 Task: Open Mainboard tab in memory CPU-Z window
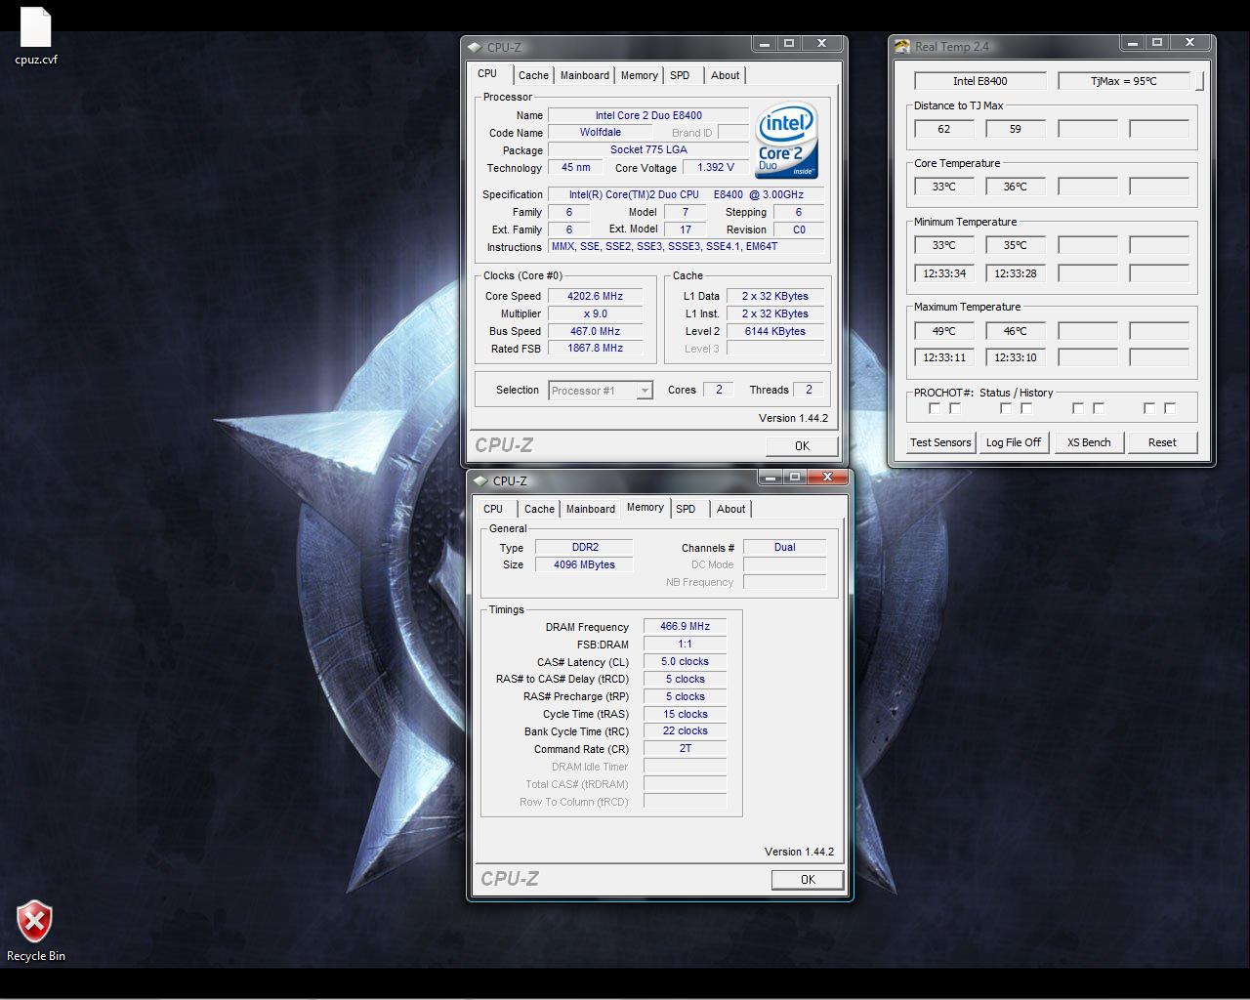(591, 509)
